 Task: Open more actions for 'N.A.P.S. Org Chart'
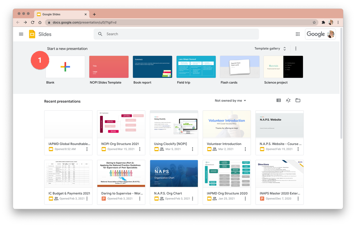192,198
